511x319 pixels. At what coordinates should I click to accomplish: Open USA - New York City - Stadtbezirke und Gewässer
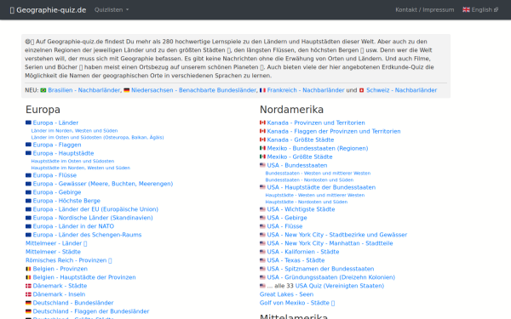pyautogui.click(x=337, y=235)
